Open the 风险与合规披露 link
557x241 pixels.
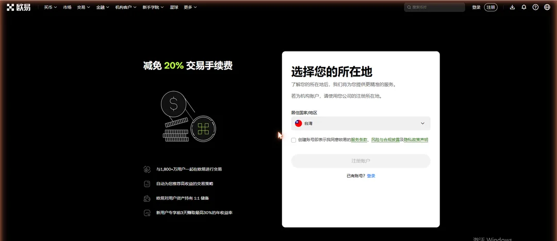(385, 140)
